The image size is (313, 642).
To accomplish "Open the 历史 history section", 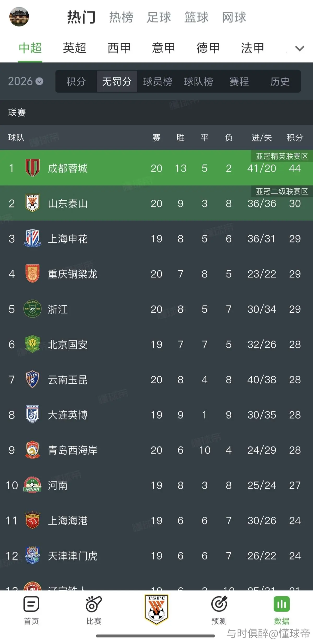I will pyautogui.click(x=280, y=81).
